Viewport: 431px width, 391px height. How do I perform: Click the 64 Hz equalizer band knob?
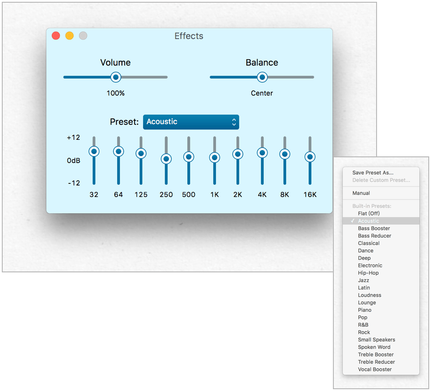pos(118,151)
